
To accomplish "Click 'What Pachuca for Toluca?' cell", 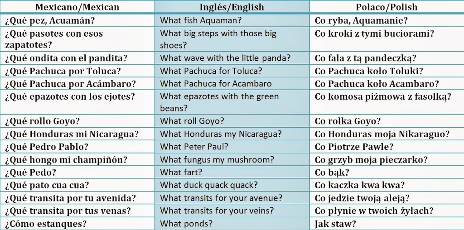I will 232,71.
